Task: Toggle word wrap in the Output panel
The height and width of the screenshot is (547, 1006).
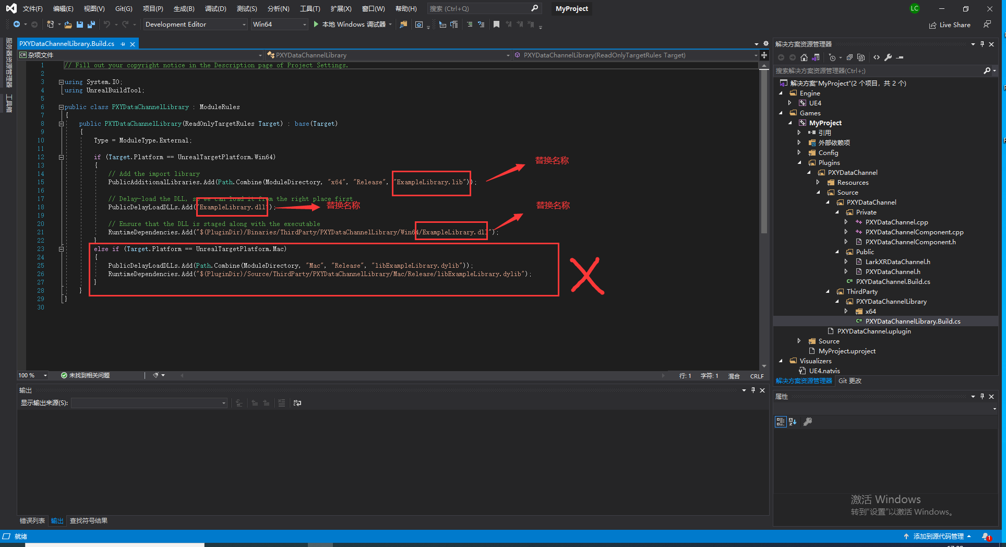Action: point(297,403)
